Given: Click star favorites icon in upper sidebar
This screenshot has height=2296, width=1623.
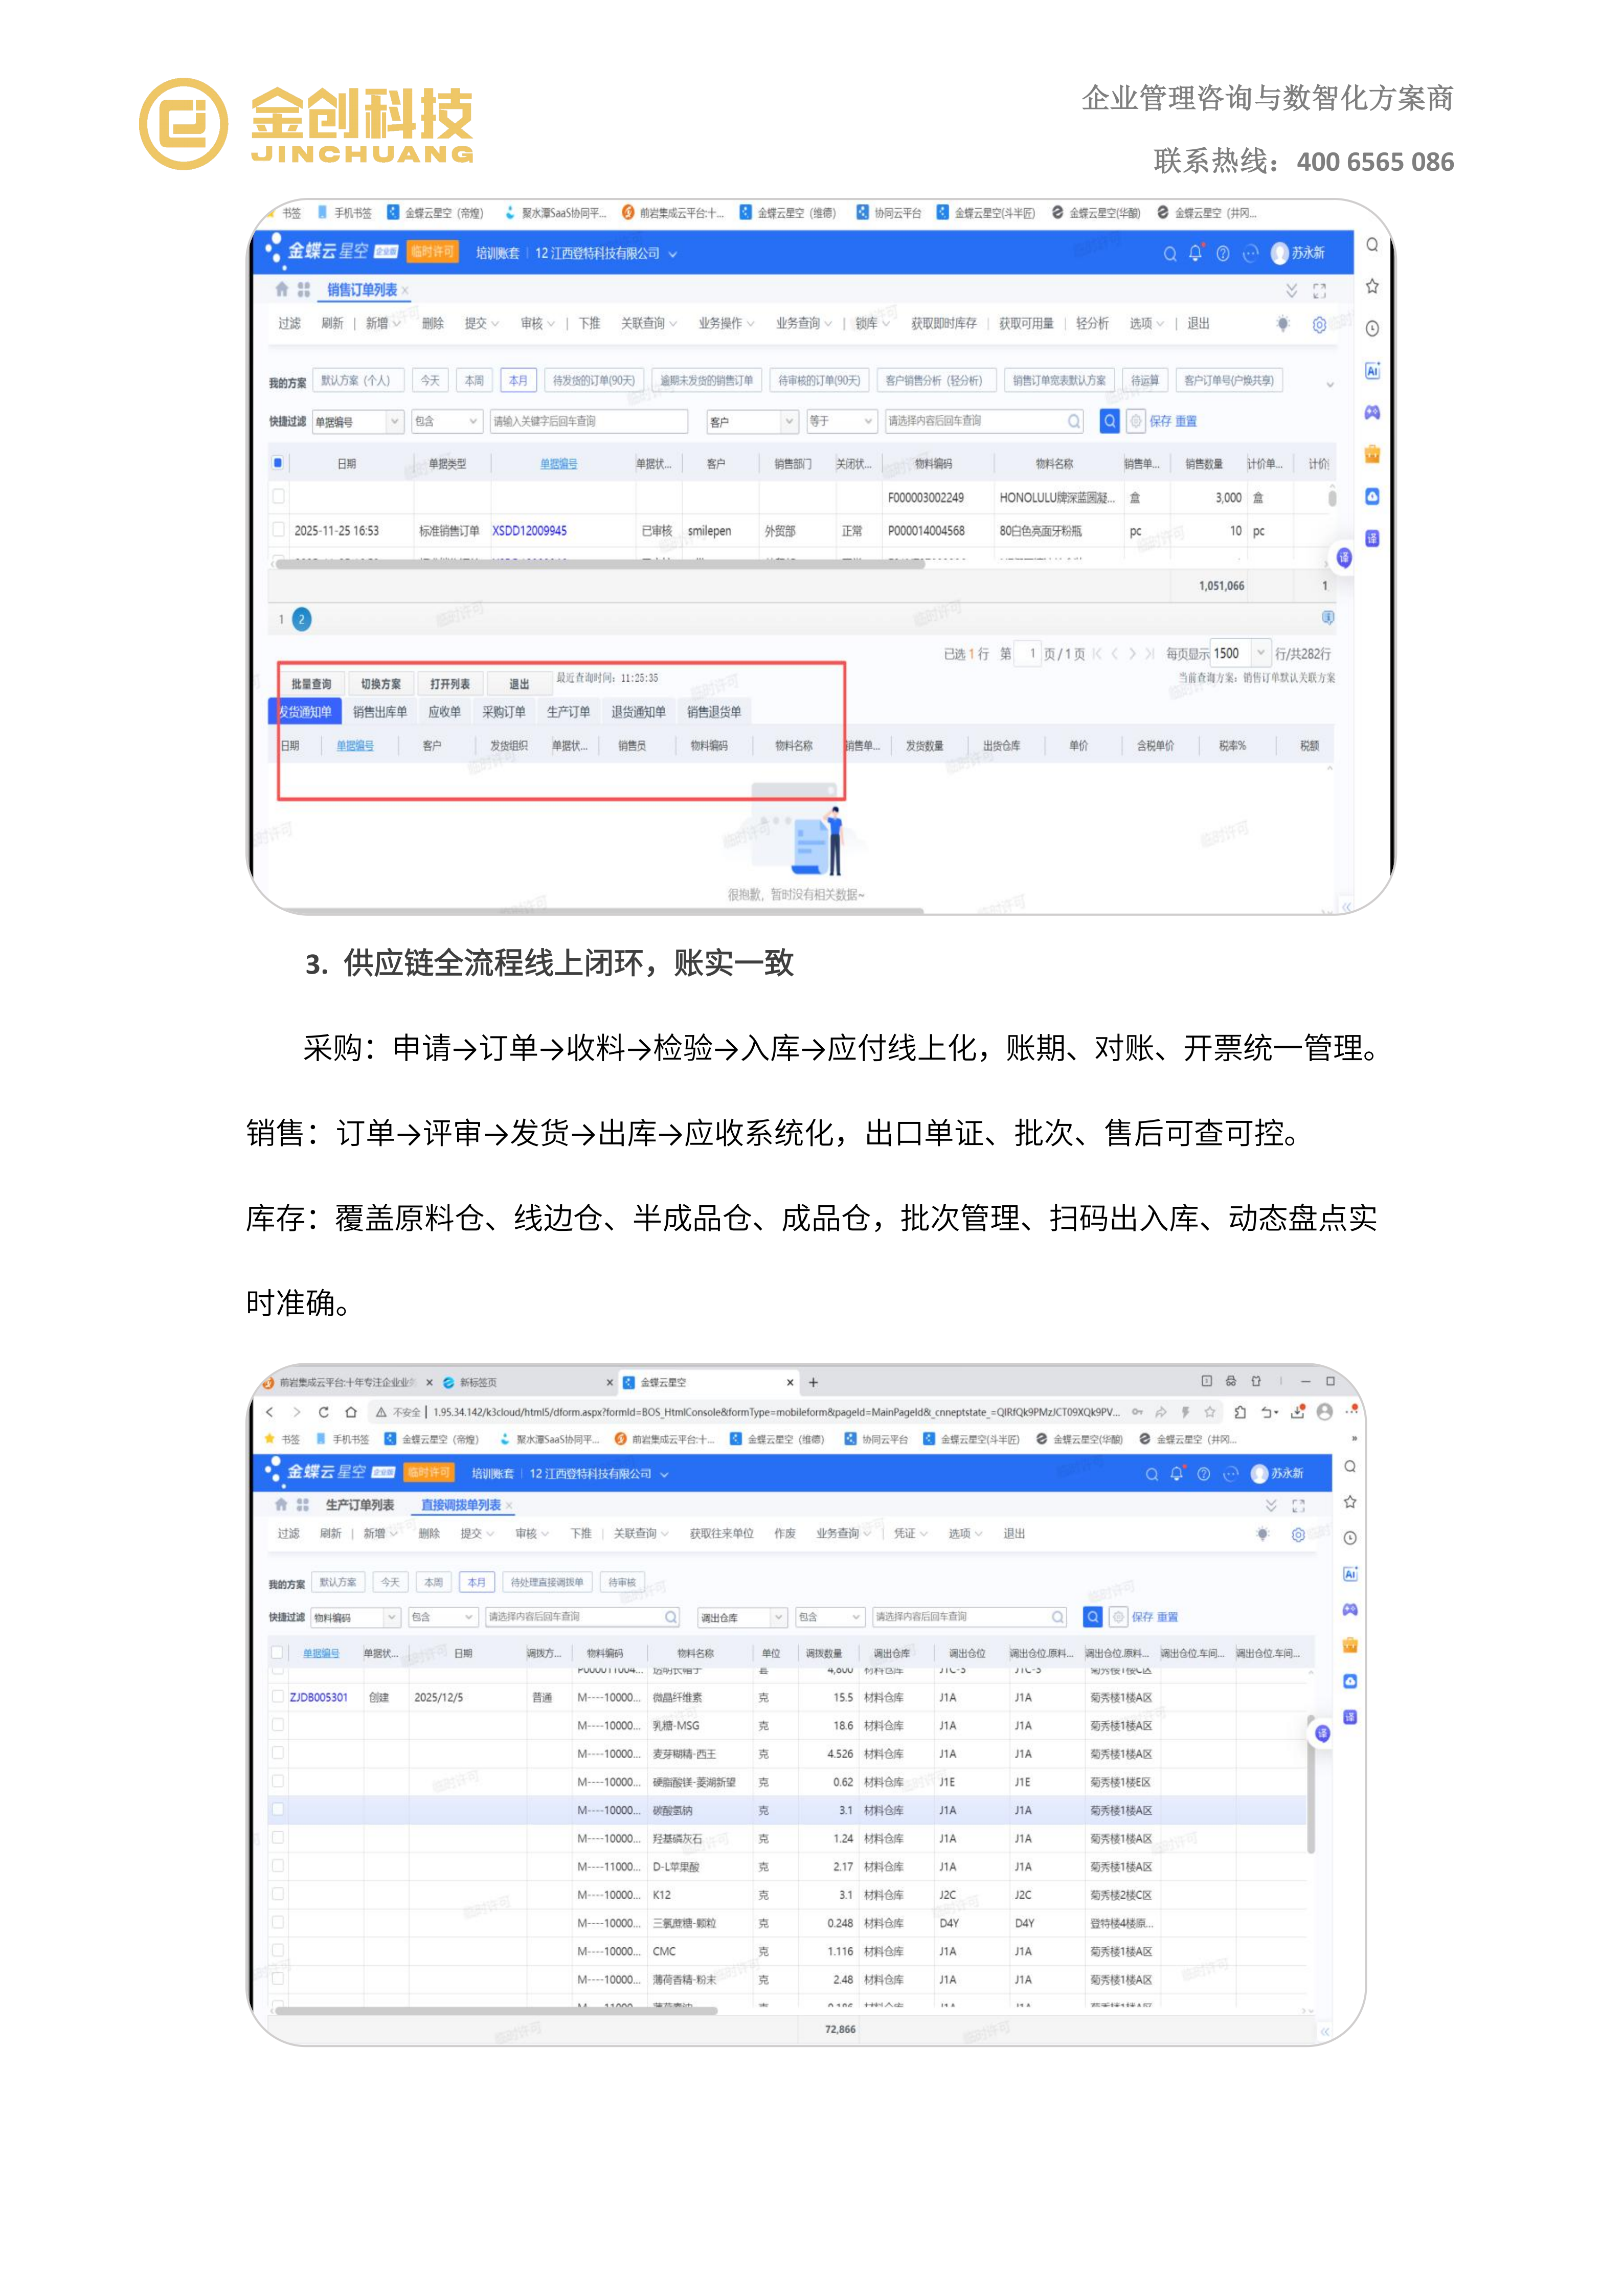Looking at the screenshot, I should coord(1372,286).
